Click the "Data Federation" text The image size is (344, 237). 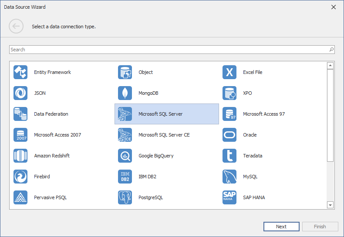tap(51, 114)
